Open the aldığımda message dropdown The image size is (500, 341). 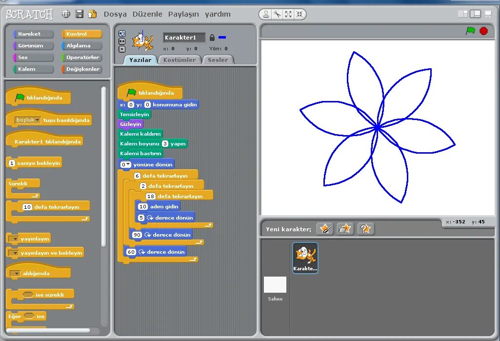coord(15,273)
